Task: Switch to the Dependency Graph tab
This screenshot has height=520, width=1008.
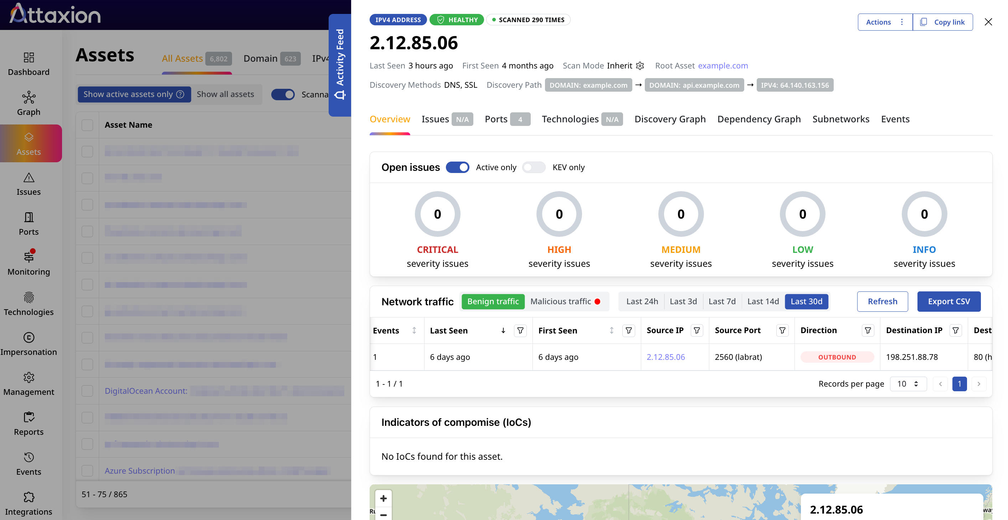Action: tap(759, 119)
